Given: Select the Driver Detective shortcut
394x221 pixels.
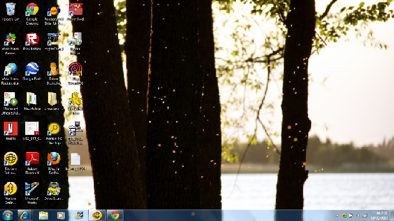Looking at the screenshot, I should [x=53, y=69].
